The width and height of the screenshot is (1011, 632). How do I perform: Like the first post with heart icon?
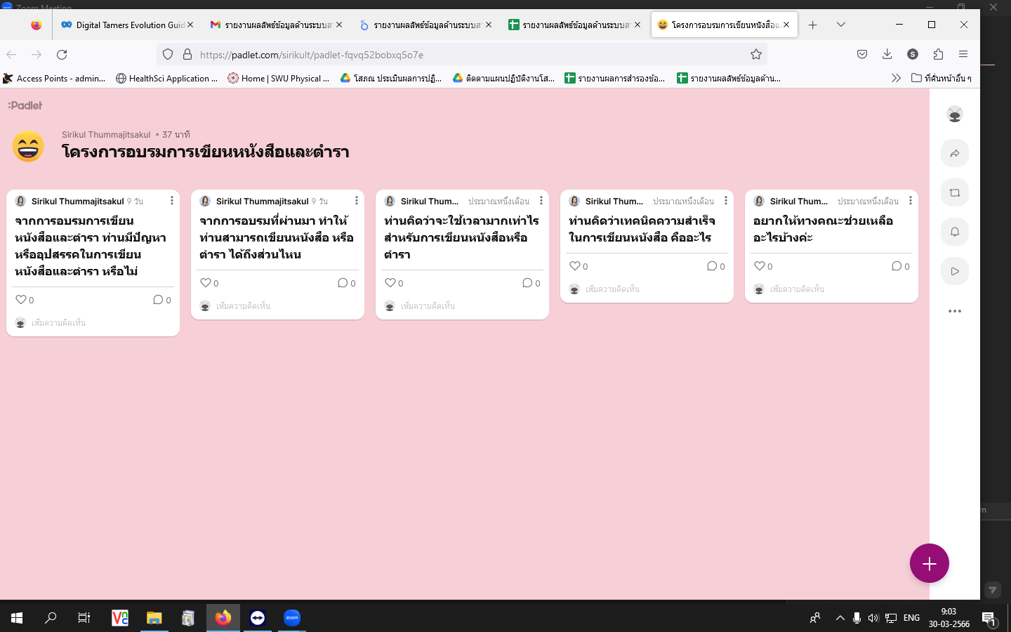tap(21, 300)
